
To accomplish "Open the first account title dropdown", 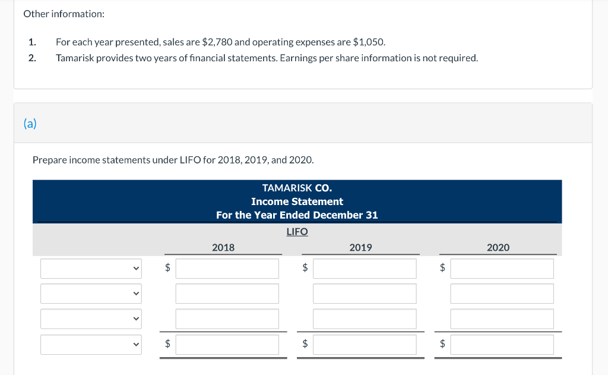I will 90,268.
